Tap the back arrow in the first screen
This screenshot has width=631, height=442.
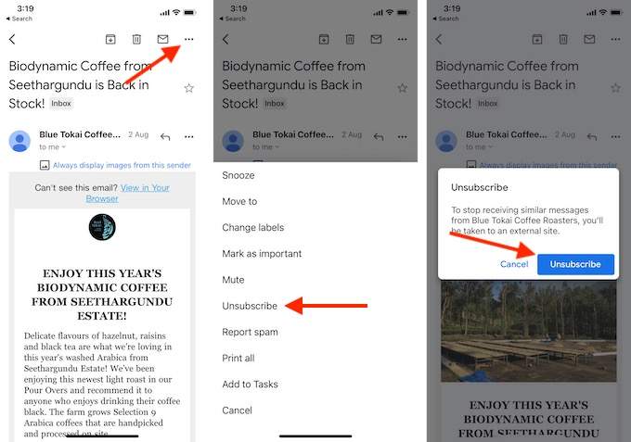(x=12, y=39)
